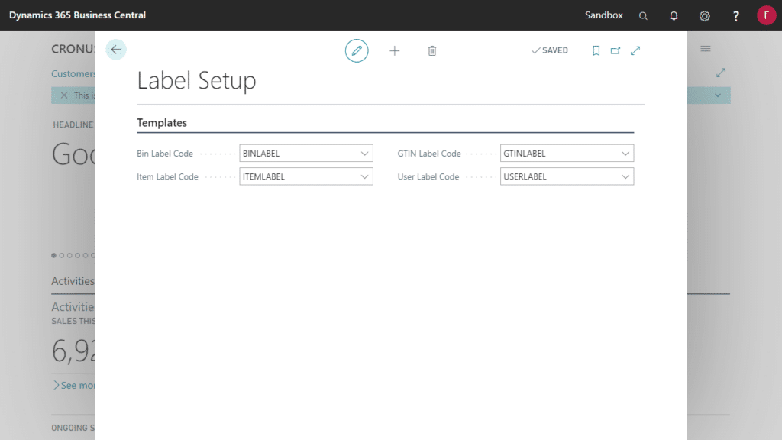782x440 pixels.
Task: Bookmark the Label Setup page
Action: coord(596,50)
